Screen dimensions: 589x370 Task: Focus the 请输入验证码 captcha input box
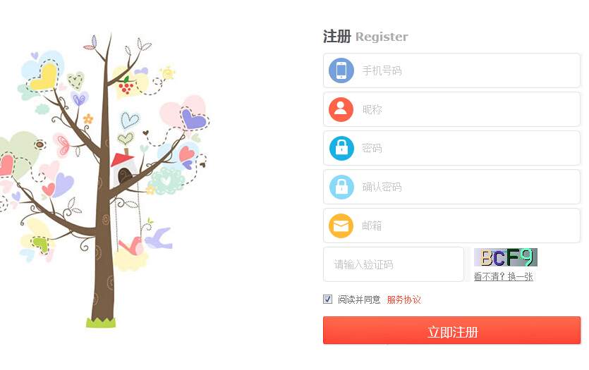pos(394,264)
